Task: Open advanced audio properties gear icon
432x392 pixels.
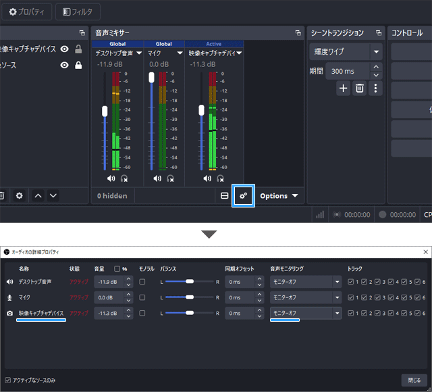Action: click(x=243, y=196)
